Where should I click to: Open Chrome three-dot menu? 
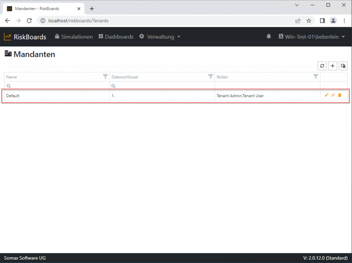pos(344,21)
